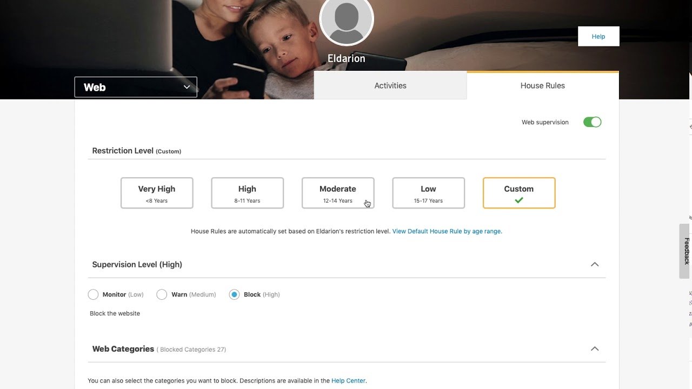Screen dimensions: 692x389
Task: Pick the Low 15-17 Years level
Action: [x=428, y=193]
